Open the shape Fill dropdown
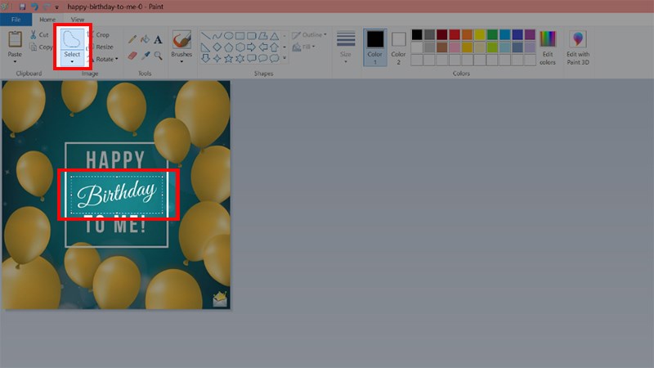 pyautogui.click(x=303, y=47)
